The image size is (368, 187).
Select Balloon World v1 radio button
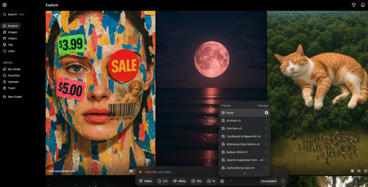pyautogui.click(x=266, y=152)
